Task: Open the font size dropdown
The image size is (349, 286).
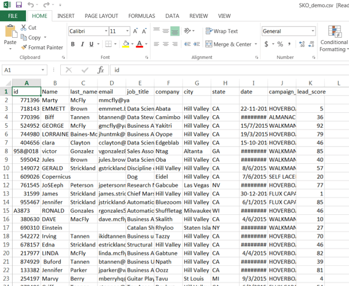Action: pos(127,31)
